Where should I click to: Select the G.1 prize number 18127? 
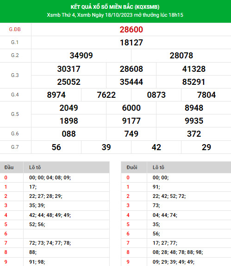coord(131,43)
